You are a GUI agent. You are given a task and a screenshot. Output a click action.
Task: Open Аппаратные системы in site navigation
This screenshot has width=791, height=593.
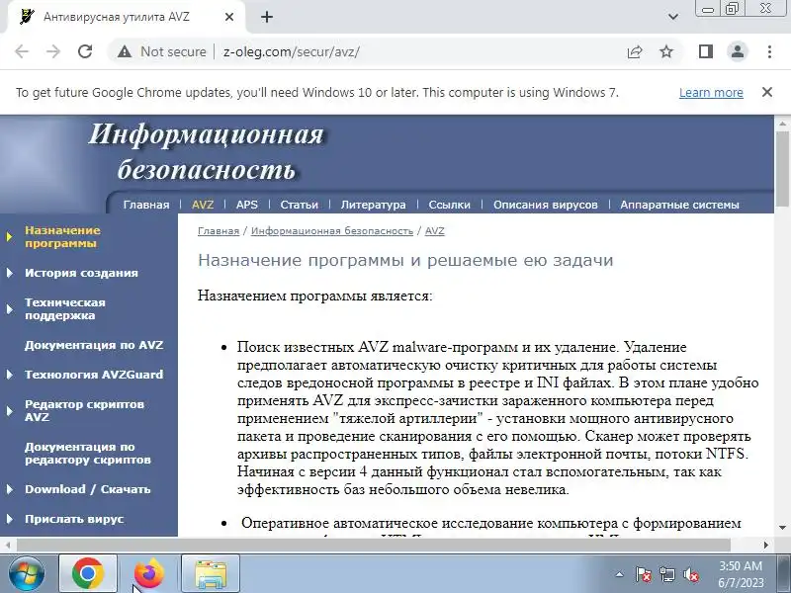(x=679, y=205)
